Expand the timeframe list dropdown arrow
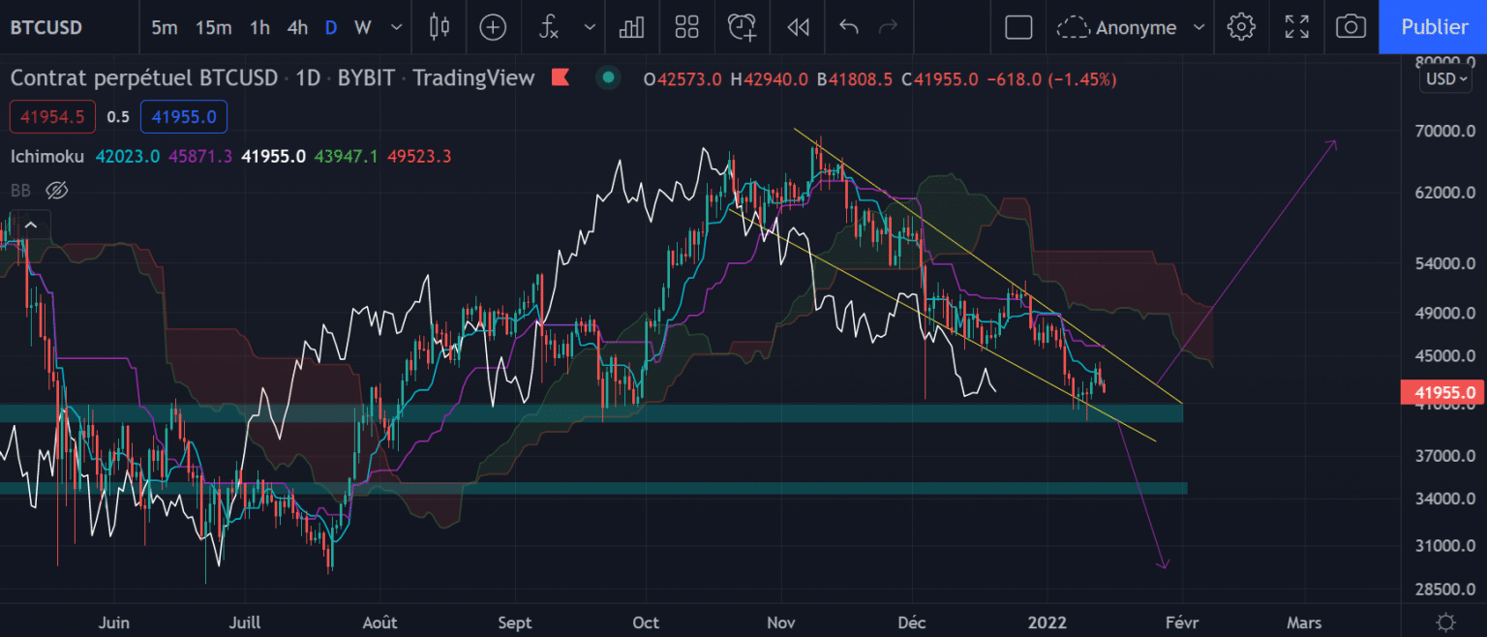The width and height of the screenshot is (1487, 637). (x=396, y=27)
